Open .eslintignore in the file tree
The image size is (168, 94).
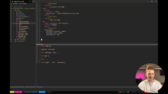[x=23, y=28]
